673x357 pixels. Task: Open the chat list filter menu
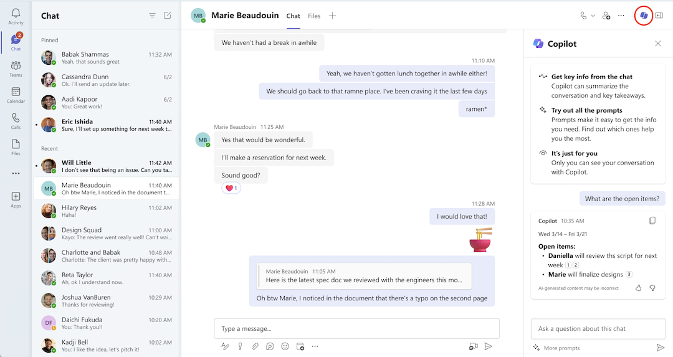point(152,16)
